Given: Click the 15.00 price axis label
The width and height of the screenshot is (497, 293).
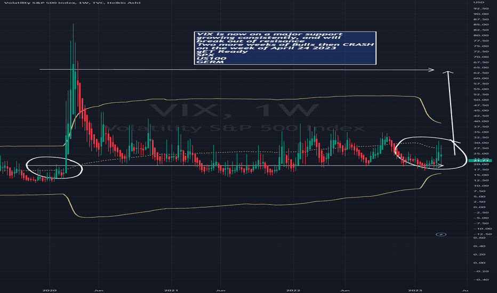Looking at the screenshot, I should point(481,175).
